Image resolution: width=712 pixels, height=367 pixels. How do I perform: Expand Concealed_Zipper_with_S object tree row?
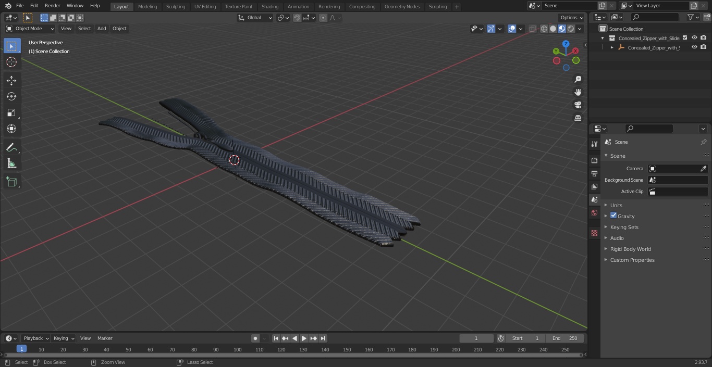612,47
